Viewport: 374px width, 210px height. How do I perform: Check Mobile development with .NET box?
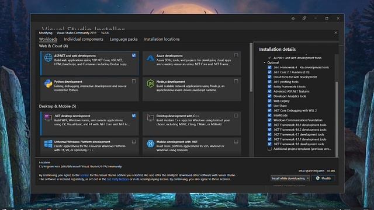(236, 141)
